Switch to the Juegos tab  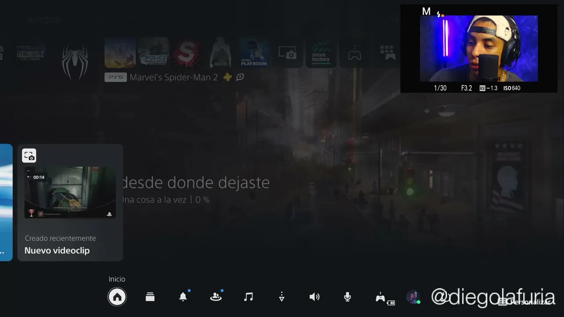tap(43, 19)
